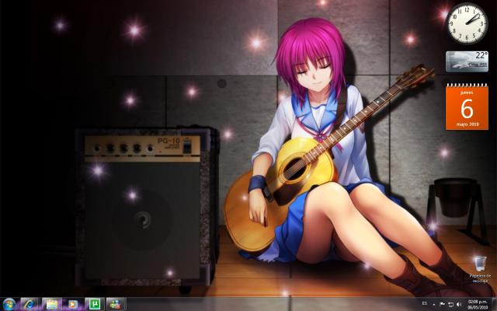Select the Papelera de reciclaje icon
Image resolution: width=497 pixels, height=311 pixels.
(x=480, y=269)
